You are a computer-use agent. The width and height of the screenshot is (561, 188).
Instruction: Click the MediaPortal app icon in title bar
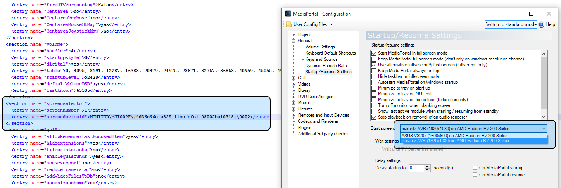(x=288, y=14)
